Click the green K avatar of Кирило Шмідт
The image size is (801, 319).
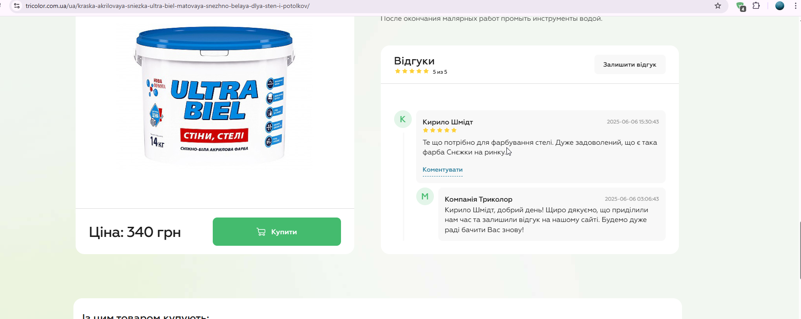click(403, 119)
